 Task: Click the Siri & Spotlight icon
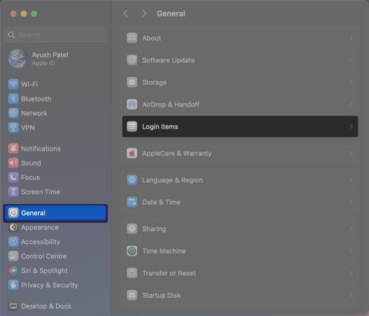(x=13, y=271)
